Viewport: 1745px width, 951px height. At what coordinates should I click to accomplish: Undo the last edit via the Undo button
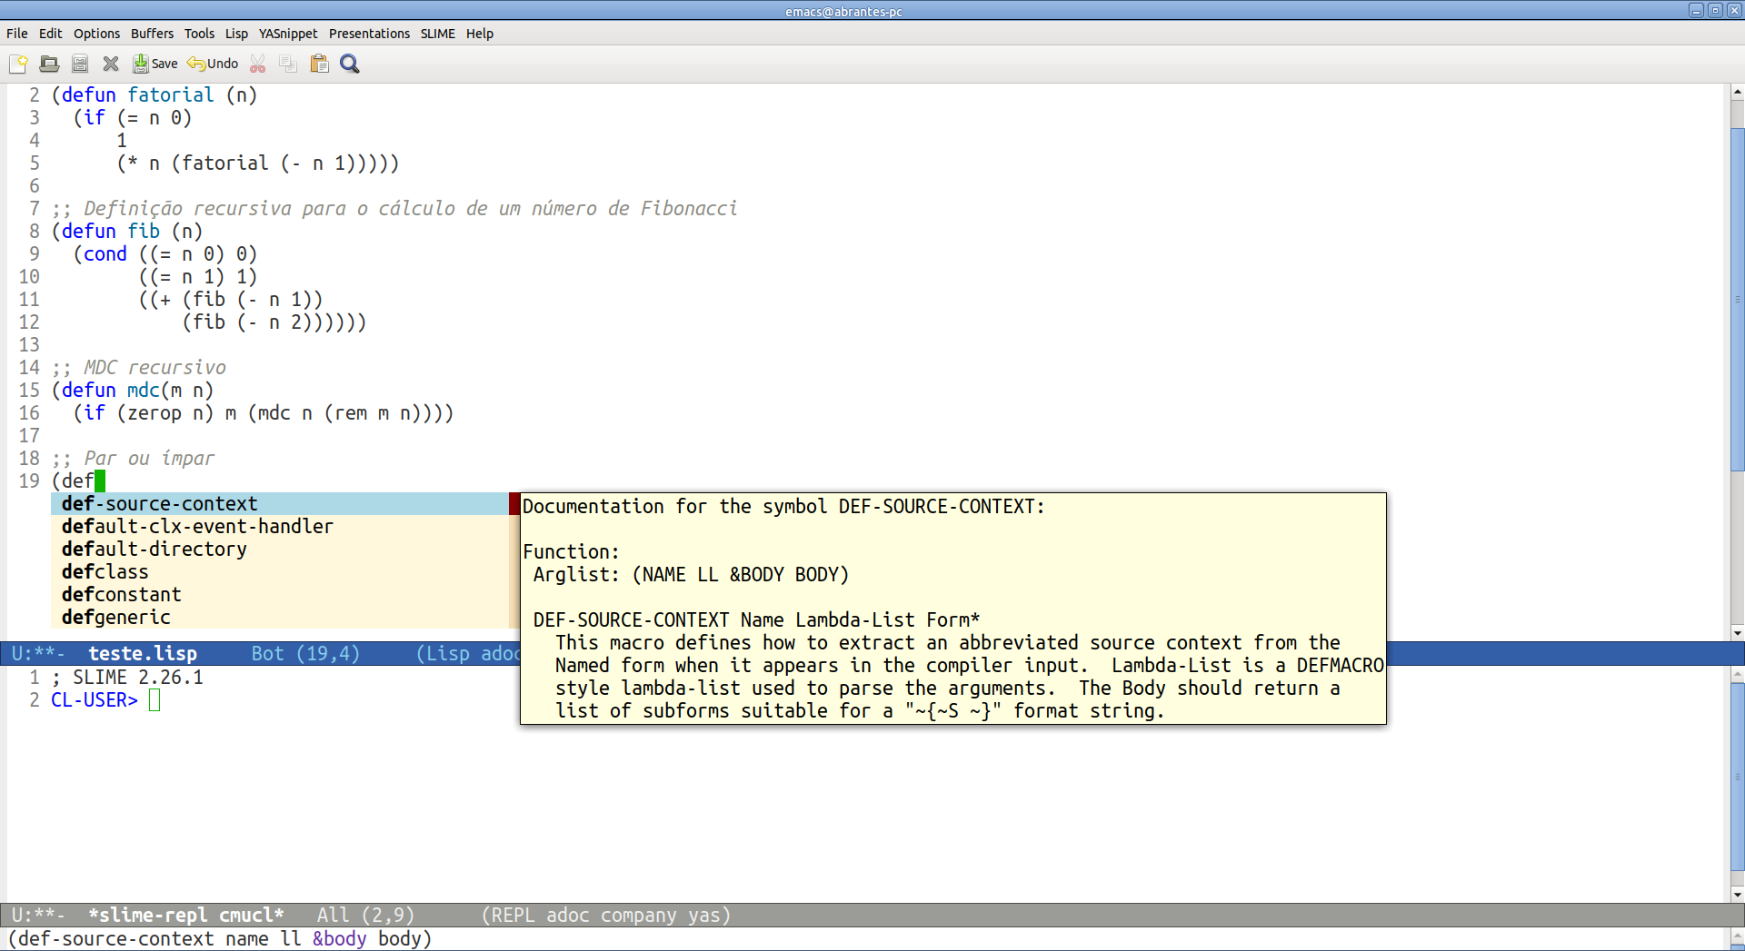(x=212, y=64)
